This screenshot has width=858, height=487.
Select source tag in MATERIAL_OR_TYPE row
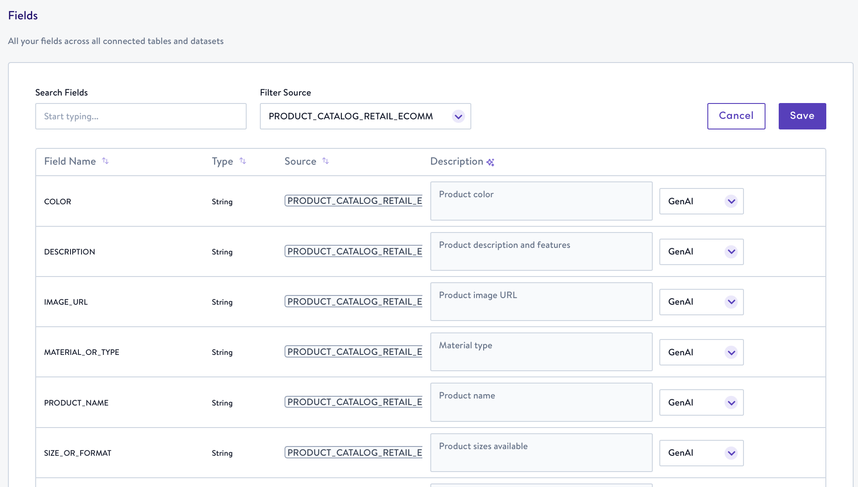click(353, 352)
